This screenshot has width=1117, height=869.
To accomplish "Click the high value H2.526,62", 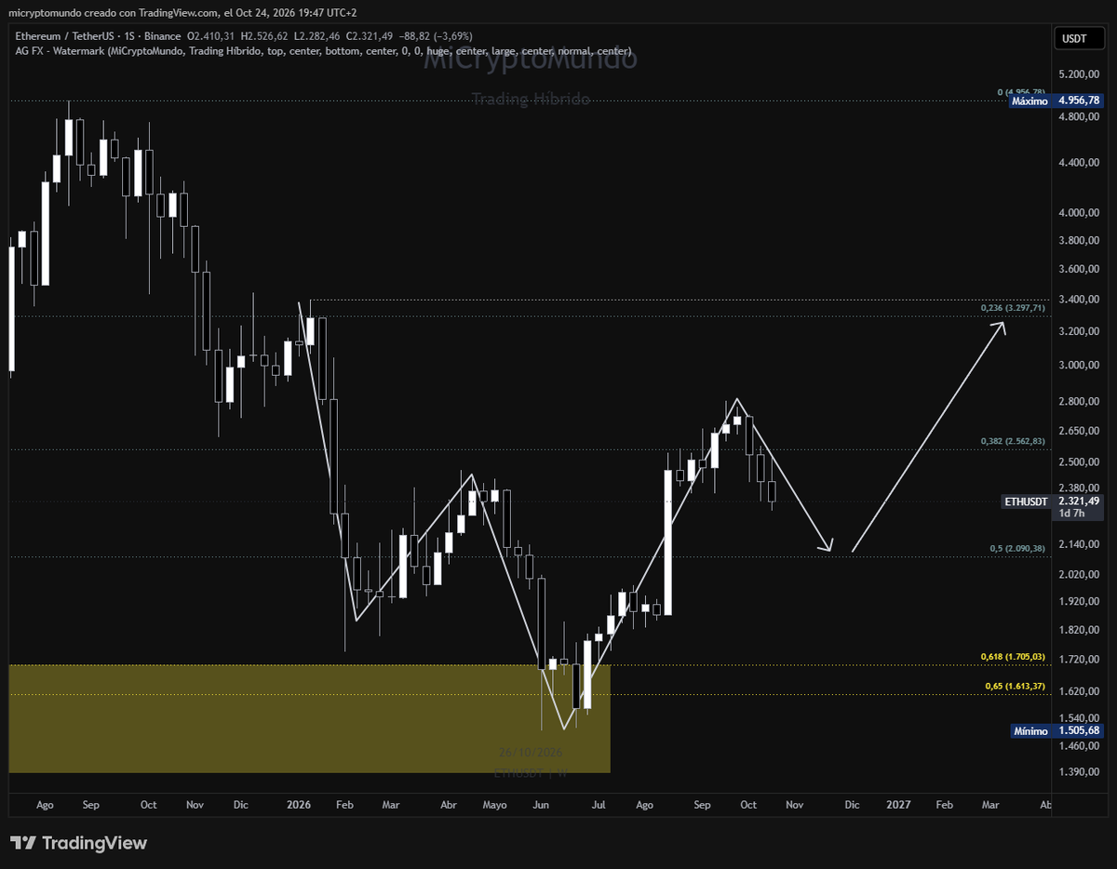I will [264, 36].
